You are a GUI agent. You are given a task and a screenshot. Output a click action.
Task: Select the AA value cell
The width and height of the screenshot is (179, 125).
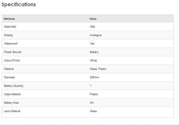92,103
